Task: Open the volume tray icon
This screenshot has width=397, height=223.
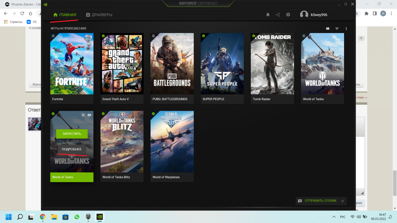Action: coord(359,217)
